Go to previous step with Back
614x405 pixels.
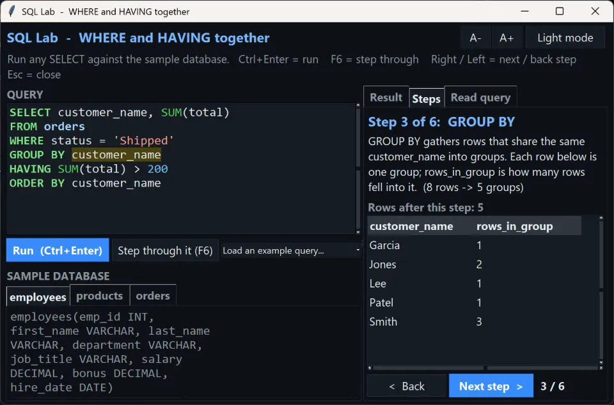407,386
